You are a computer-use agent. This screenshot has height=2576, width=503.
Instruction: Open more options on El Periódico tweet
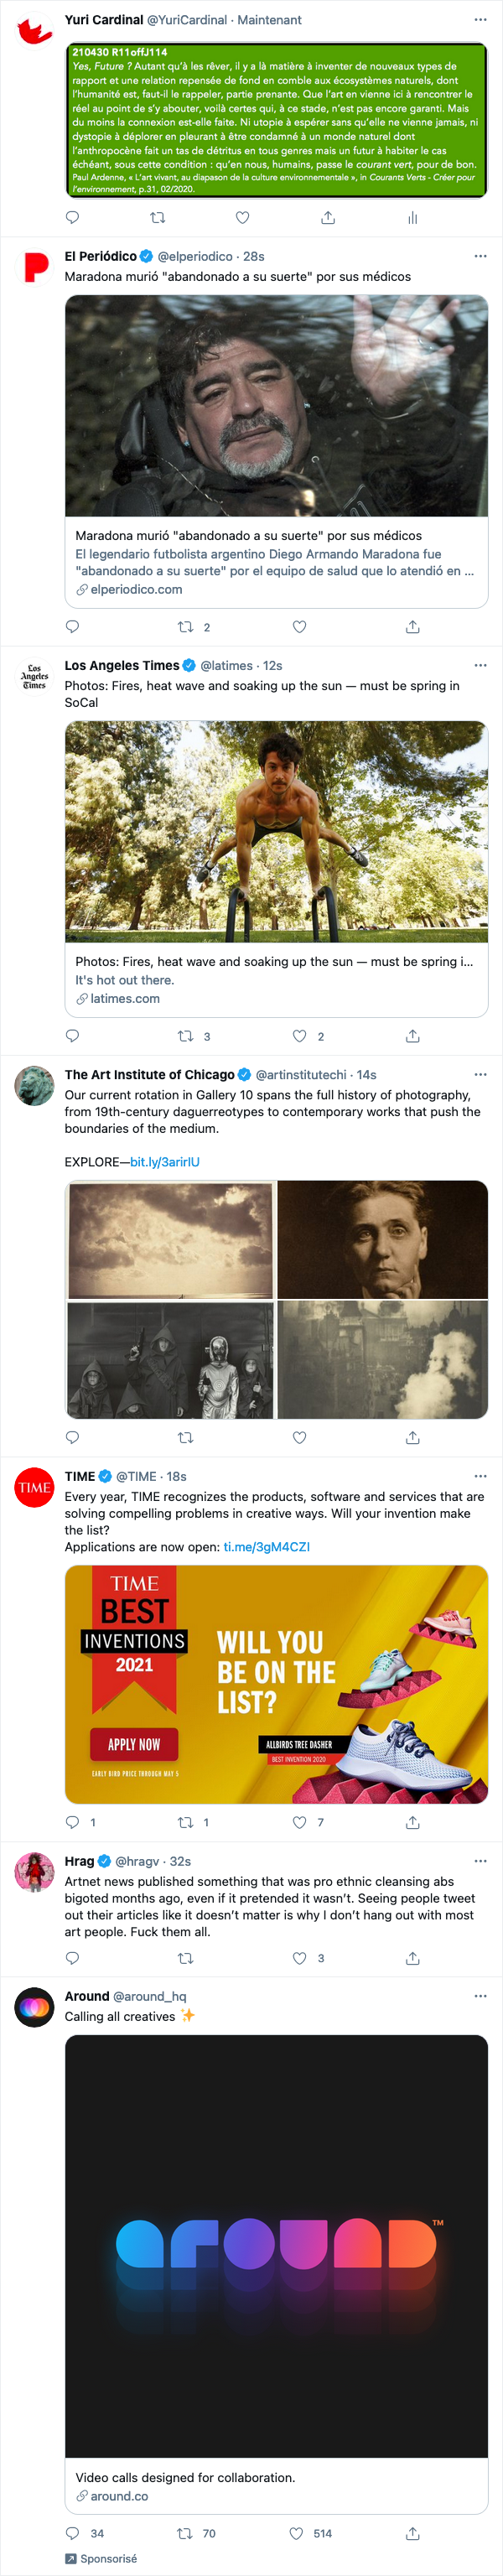tap(480, 256)
